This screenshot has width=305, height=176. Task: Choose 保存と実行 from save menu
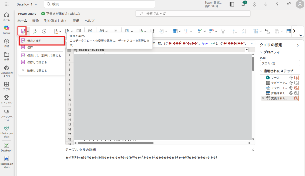(34, 41)
